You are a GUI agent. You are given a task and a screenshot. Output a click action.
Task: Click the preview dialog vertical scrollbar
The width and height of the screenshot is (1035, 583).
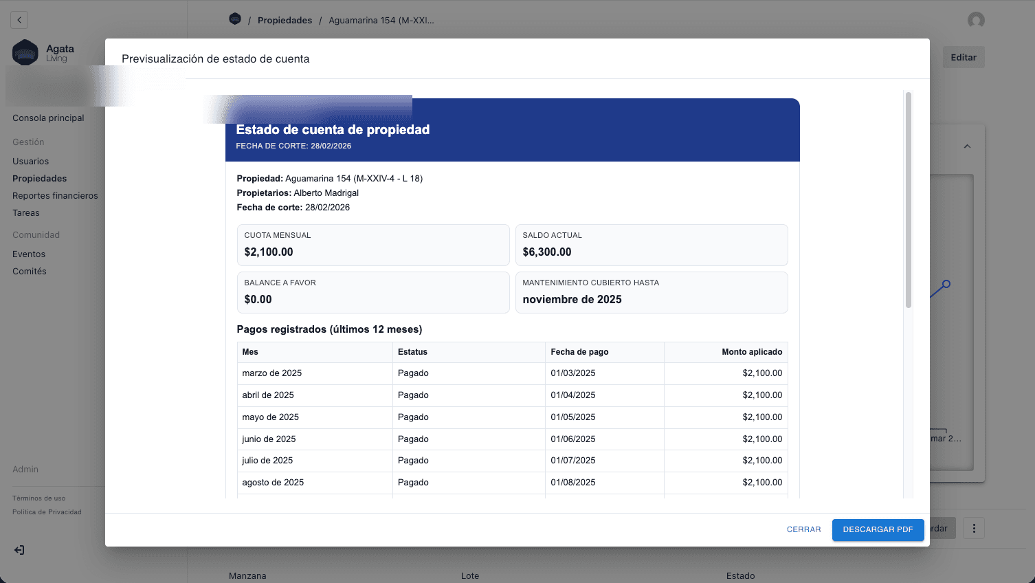(x=908, y=199)
